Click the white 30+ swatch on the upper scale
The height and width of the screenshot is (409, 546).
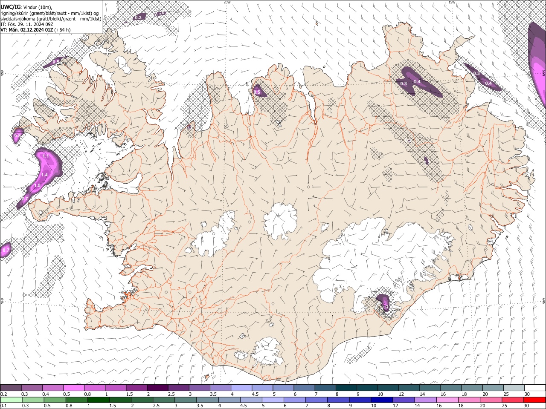535,388
